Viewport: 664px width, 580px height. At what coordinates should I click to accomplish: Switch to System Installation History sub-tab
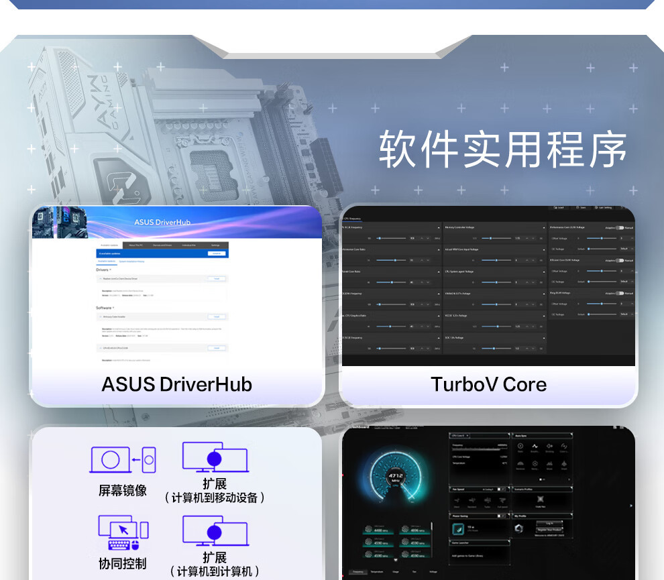(x=131, y=262)
